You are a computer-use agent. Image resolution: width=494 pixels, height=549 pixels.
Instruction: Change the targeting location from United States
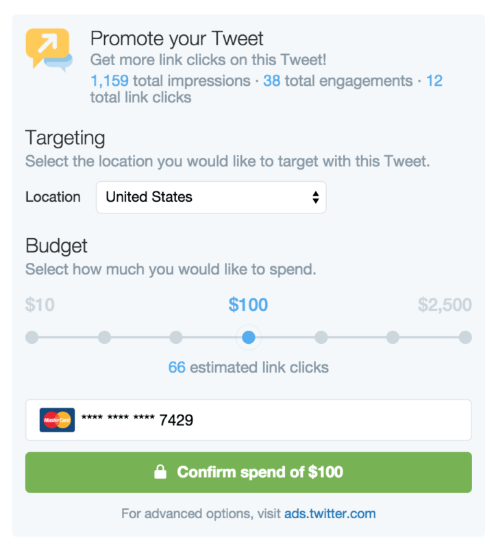click(210, 197)
